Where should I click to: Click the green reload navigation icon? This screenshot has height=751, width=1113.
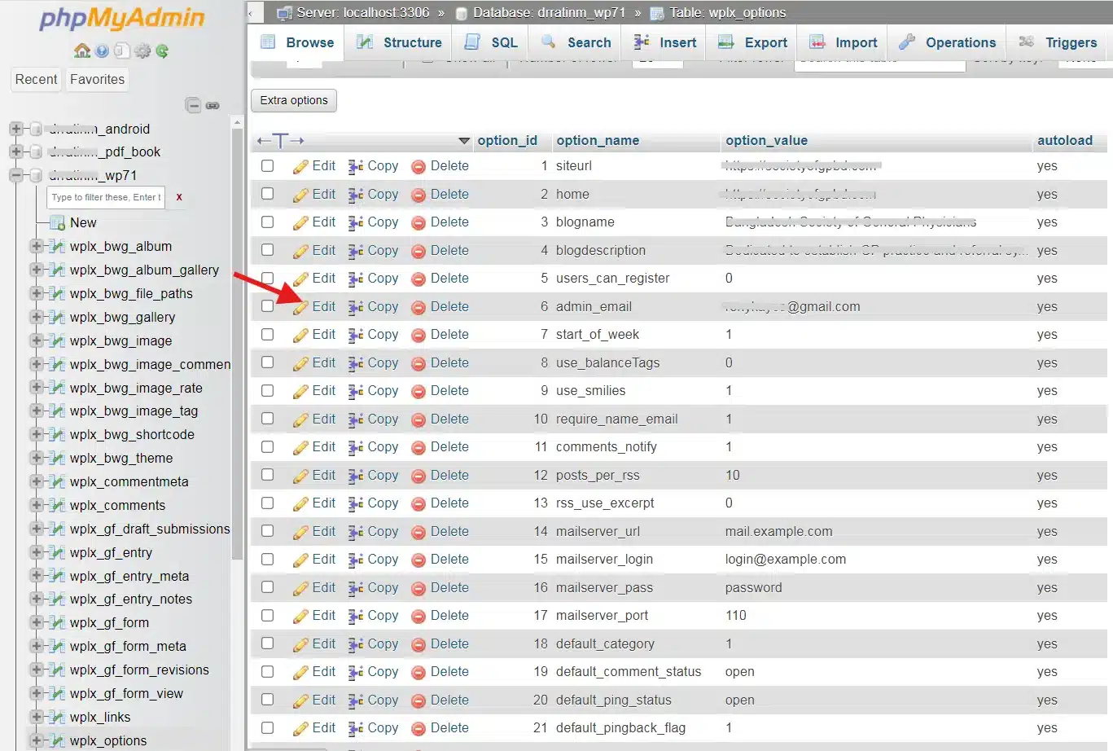coord(162,51)
